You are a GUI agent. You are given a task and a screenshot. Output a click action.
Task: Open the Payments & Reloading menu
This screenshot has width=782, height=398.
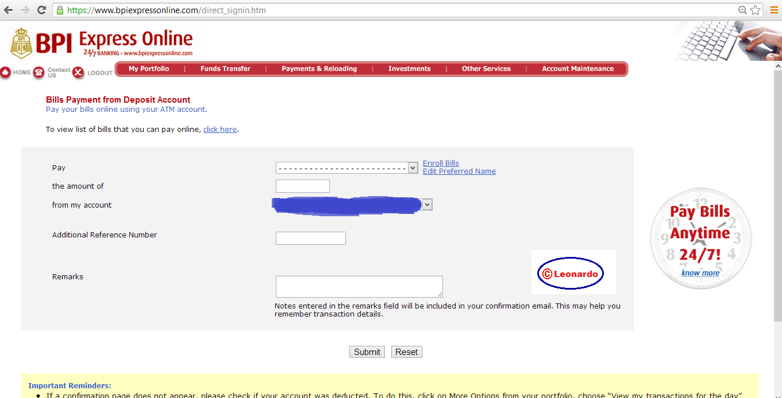319,69
